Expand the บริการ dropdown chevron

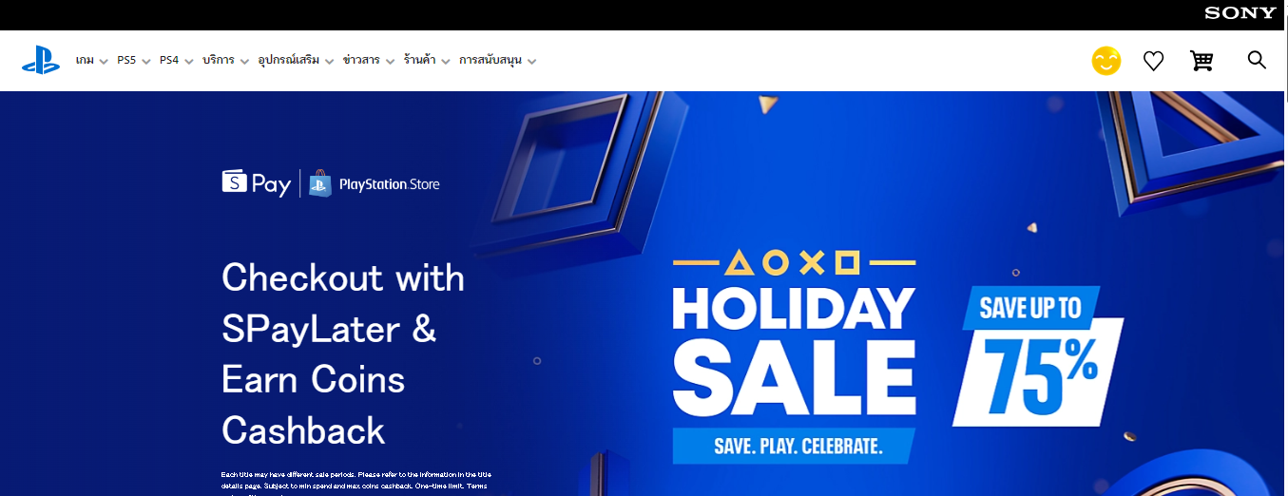tap(244, 62)
